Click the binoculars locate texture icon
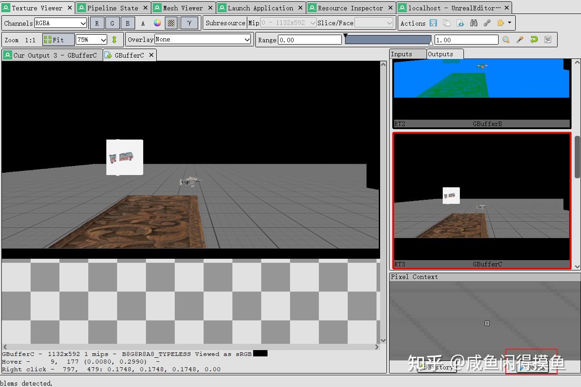 tap(473, 23)
